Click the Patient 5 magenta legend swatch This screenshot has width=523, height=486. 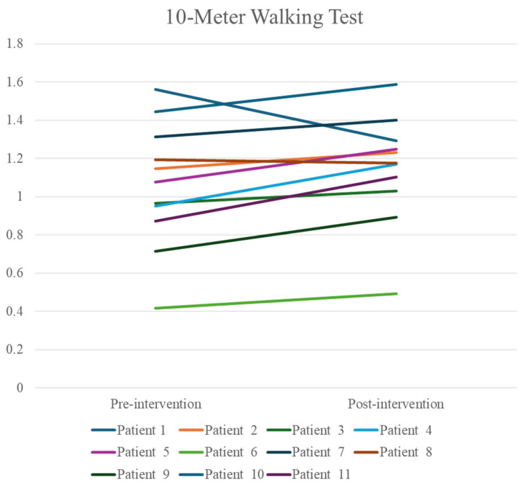point(103,452)
